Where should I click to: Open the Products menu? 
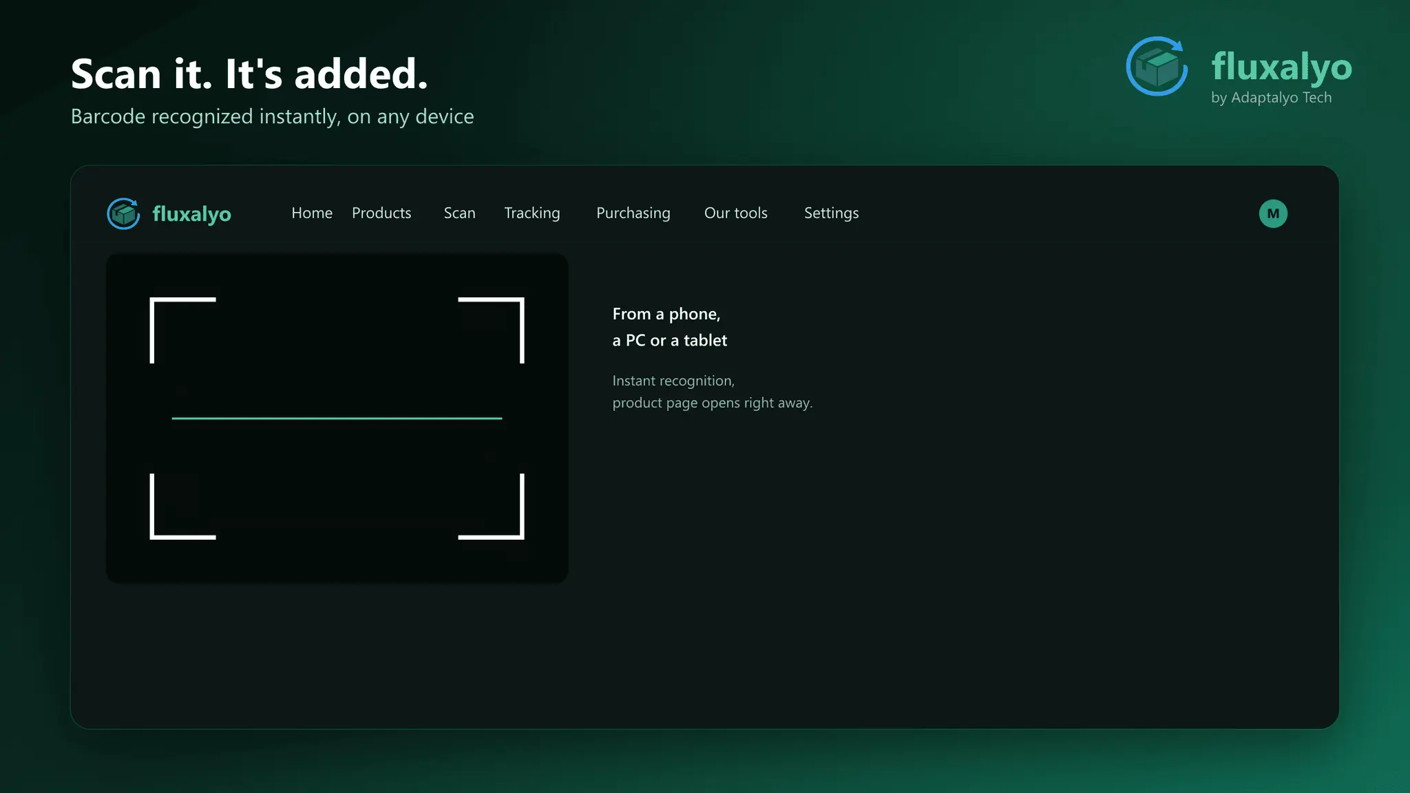tap(381, 213)
